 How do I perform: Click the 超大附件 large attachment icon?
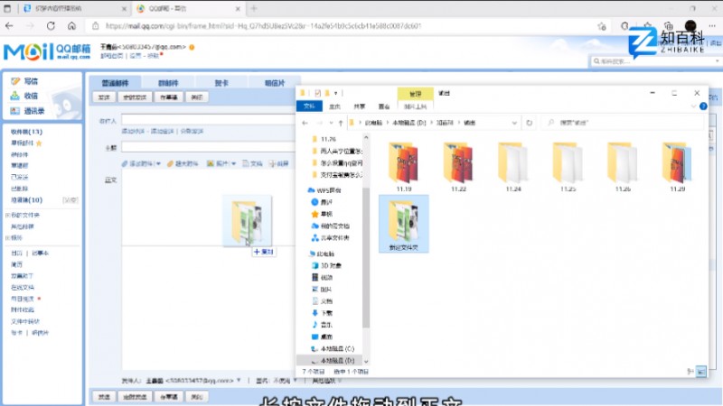[170, 163]
